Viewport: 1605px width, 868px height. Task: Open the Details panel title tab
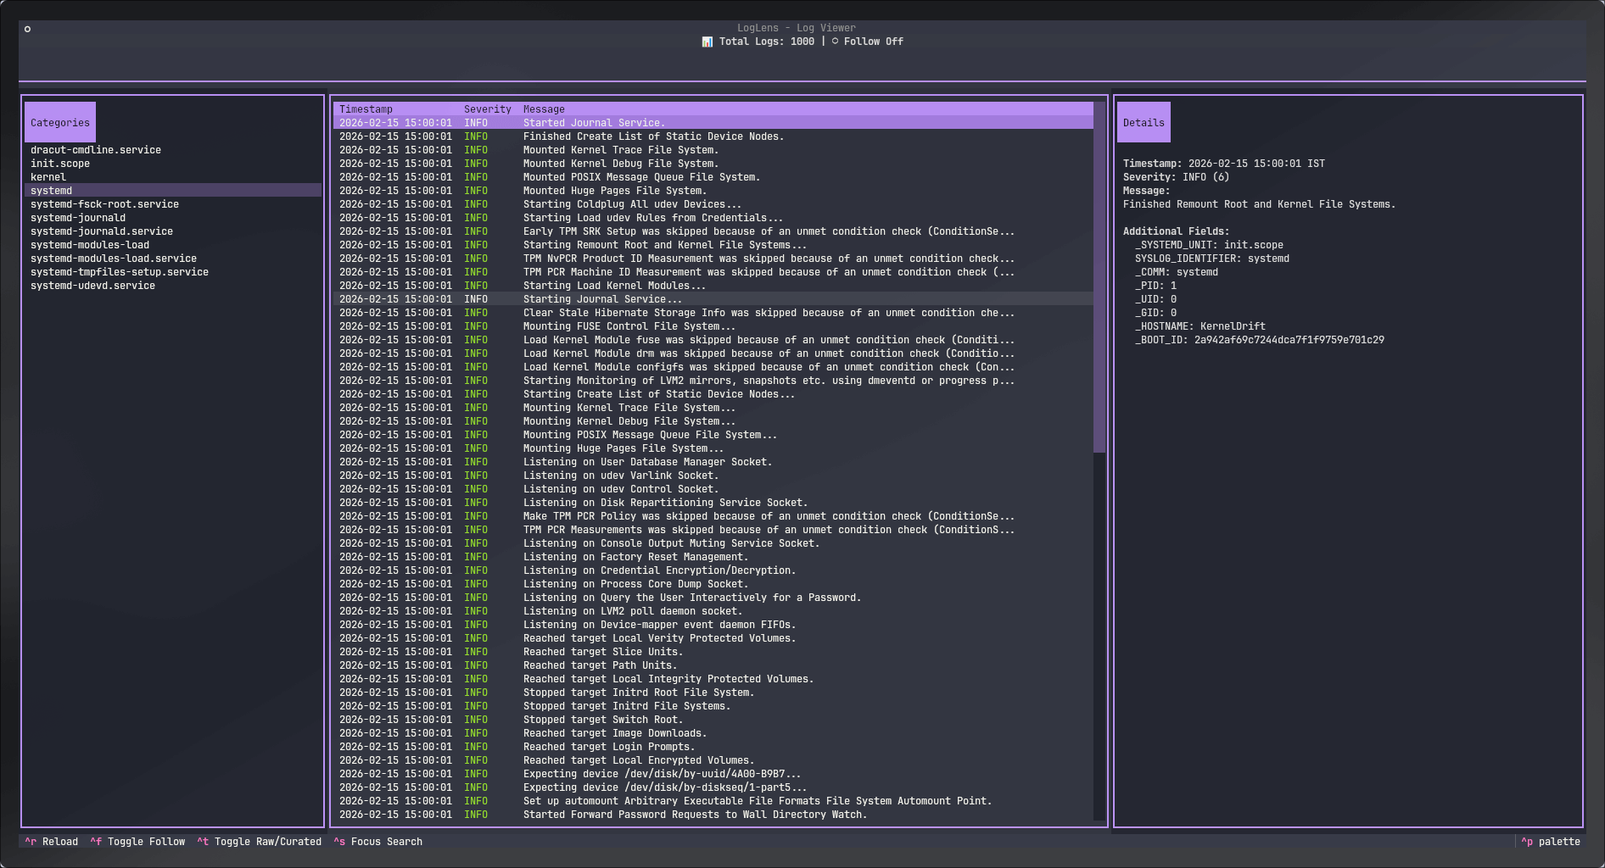[x=1144, y=123]
